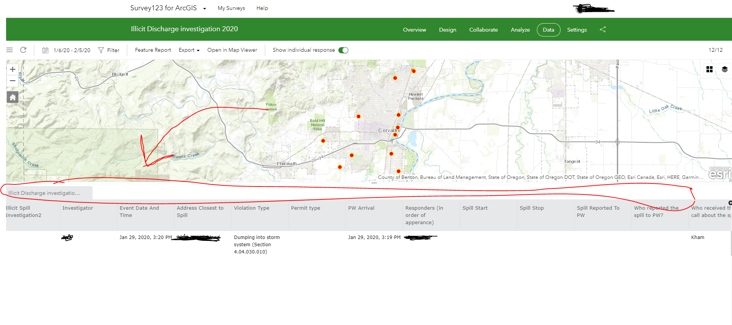
Task: Click Feature Report button
Action: (x=153, y=50)
